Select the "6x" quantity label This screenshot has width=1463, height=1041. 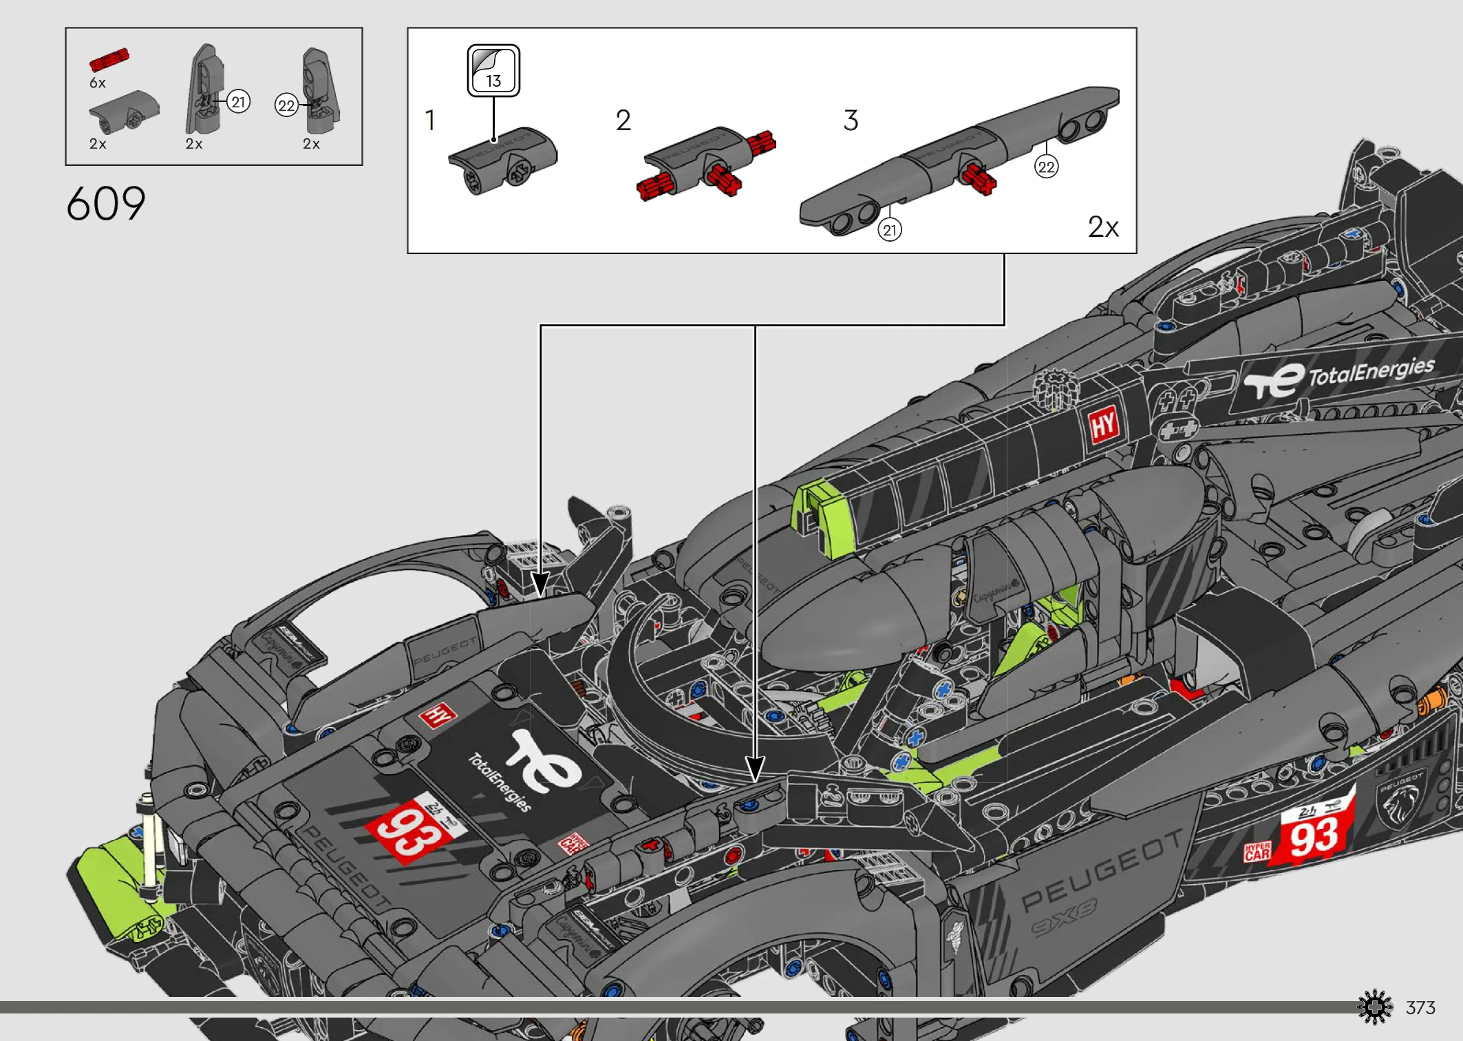tap(98, 83)
